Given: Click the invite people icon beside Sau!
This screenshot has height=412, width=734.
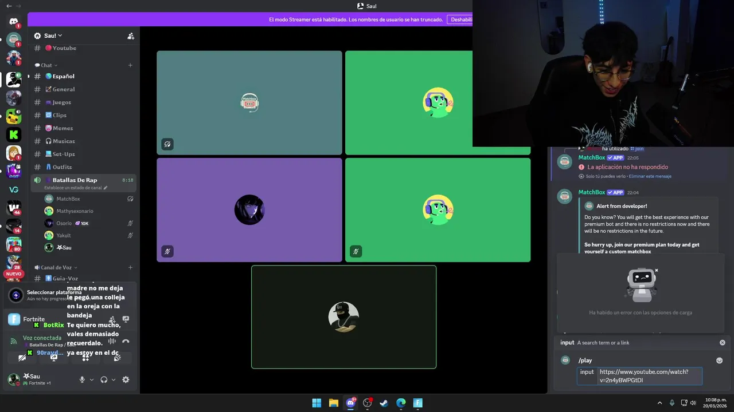Looking at the screenshot, I should coord(131,36).
